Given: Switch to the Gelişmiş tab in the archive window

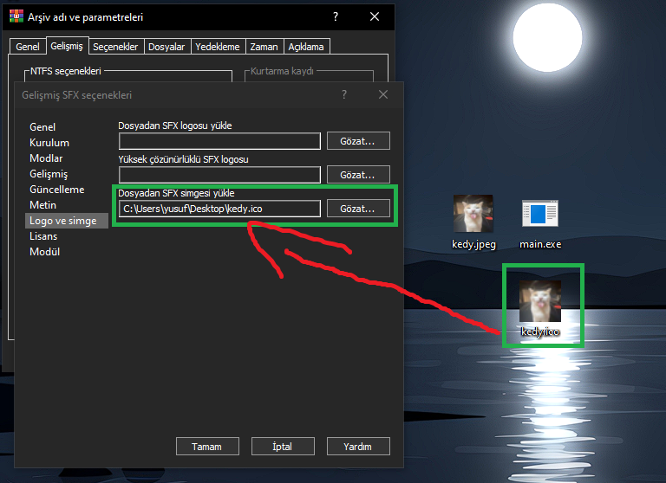Looking at the screenshot, I should pyautogui.click(x=67, y=46).
